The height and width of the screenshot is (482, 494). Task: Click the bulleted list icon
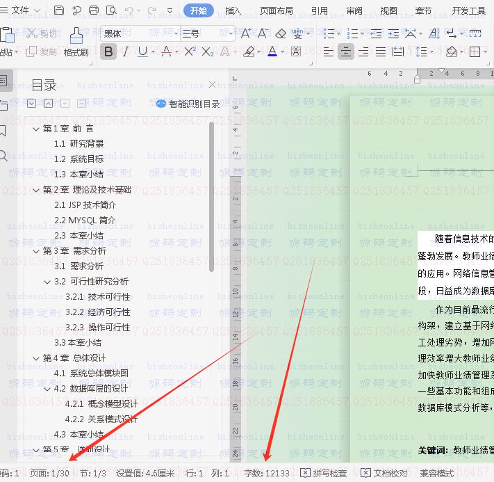[x=329, y=33]
